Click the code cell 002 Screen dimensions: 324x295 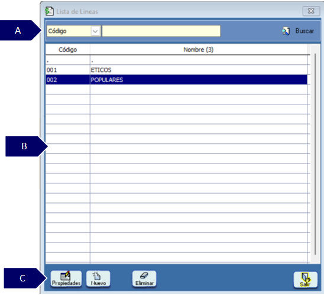pyautogui.click(x=51, y=80)
